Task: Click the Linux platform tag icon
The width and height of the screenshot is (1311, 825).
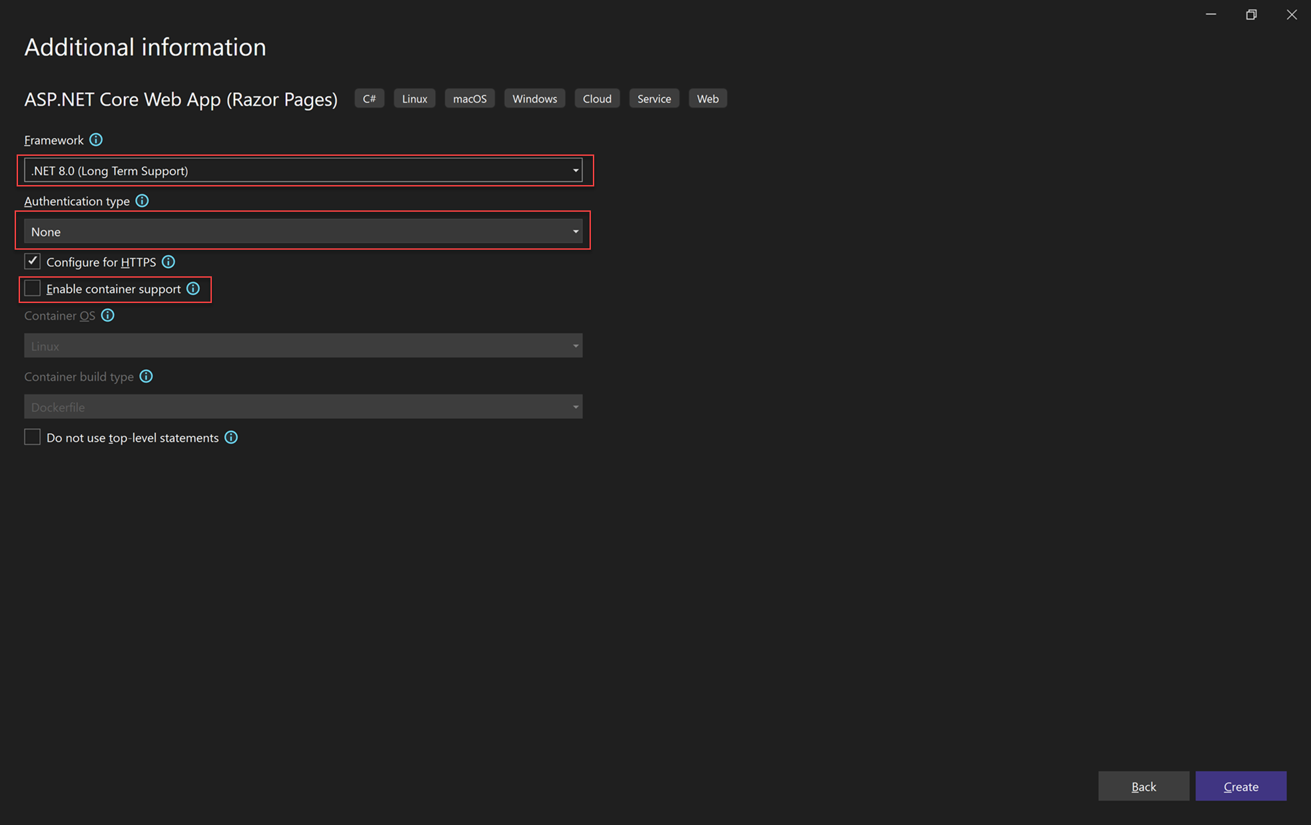Action: (412, 98)
